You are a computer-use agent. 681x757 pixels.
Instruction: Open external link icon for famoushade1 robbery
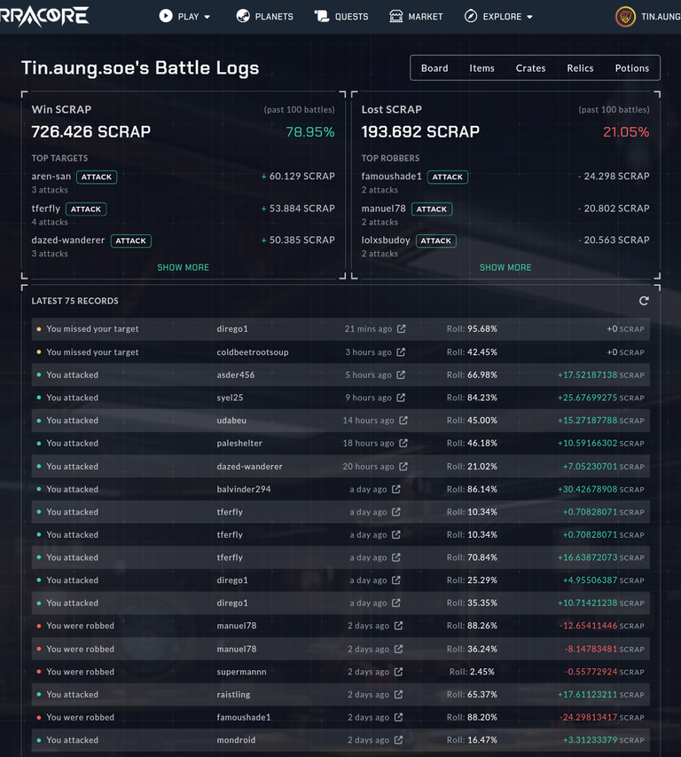[398, 717]
